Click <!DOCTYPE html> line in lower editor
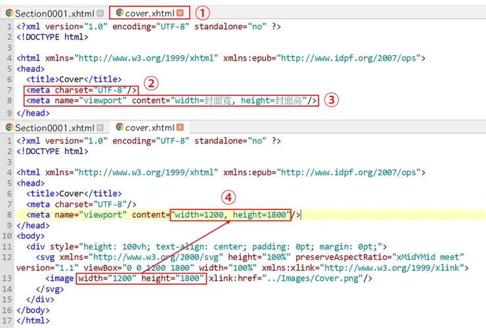 [53, 152]
